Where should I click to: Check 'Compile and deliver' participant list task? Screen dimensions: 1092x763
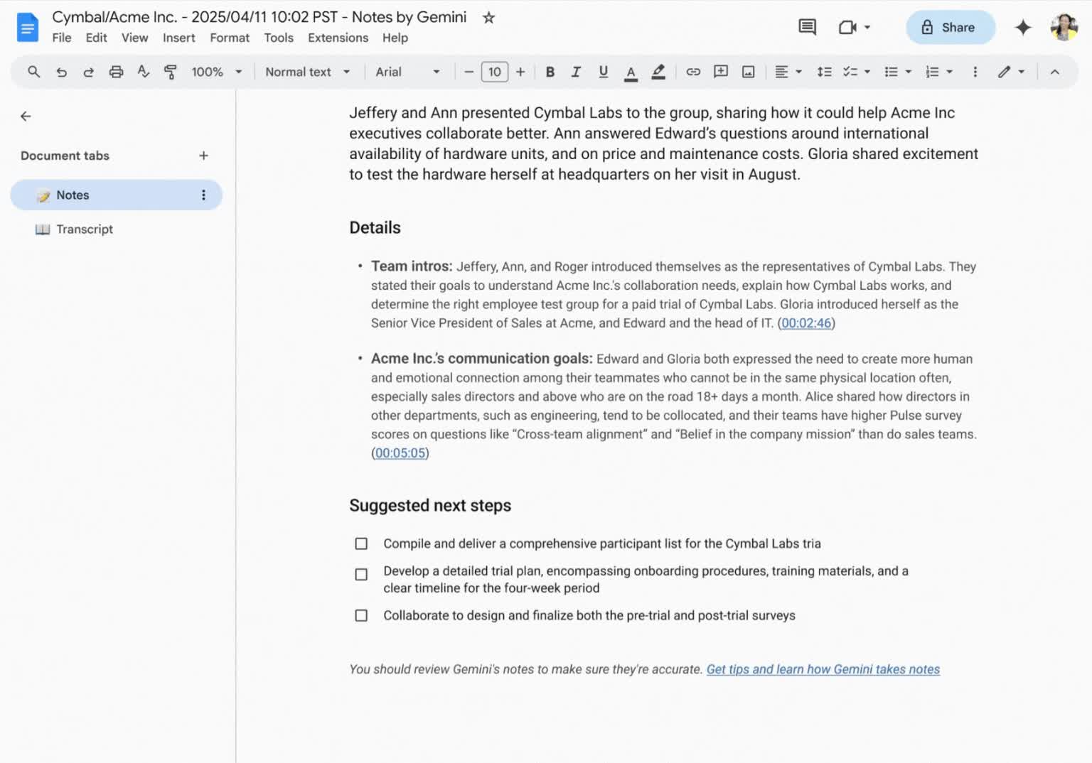[361, 544]
